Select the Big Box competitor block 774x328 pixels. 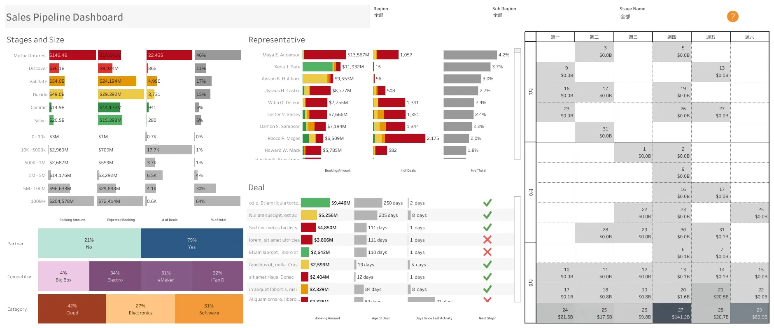click(x=63, y=276)
